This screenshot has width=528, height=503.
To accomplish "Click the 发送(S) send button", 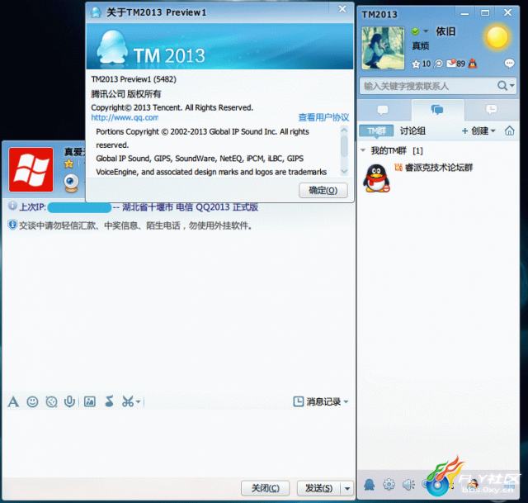I will pyautogui.click(x=318, y=488).
